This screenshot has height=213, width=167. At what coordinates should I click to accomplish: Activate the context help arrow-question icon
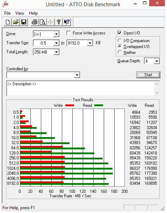(x=67, y=22)
